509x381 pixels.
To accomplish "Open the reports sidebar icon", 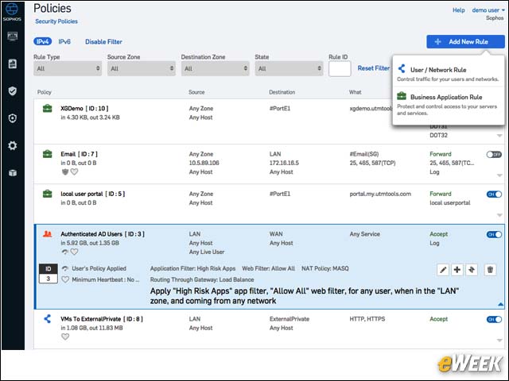I will pyautogui.click(x=13, y=63).
